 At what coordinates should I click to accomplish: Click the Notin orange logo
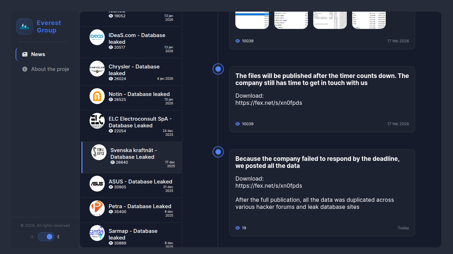pos(97,96)
